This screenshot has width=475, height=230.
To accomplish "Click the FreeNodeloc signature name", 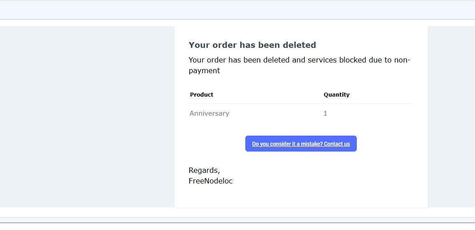I will (211, 181).
